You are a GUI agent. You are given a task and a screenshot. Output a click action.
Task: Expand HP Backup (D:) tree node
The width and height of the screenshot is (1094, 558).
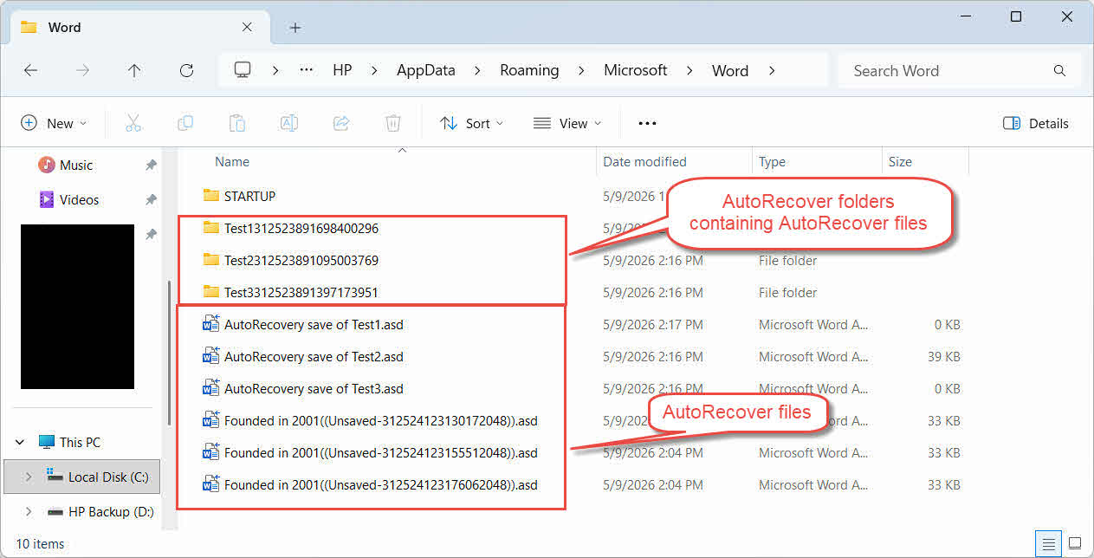pos(29,511)
